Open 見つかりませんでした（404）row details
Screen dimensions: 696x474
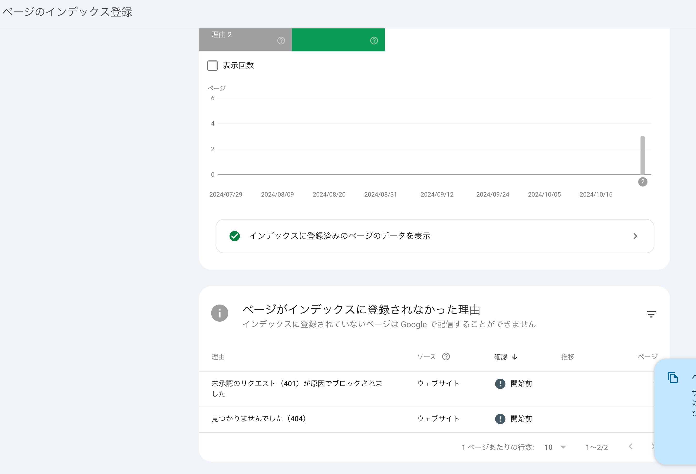[259, 418]
